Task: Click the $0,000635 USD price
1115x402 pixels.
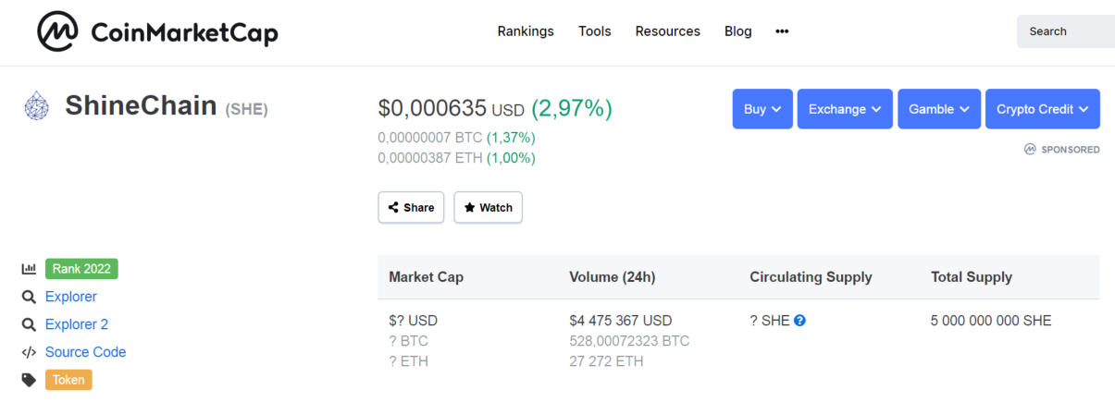Action: pyautogui.click(x=452, y=109)
